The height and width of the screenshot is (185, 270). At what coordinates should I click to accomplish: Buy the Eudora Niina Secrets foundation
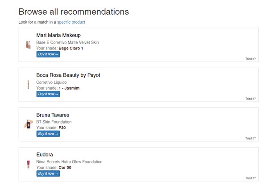48,173
